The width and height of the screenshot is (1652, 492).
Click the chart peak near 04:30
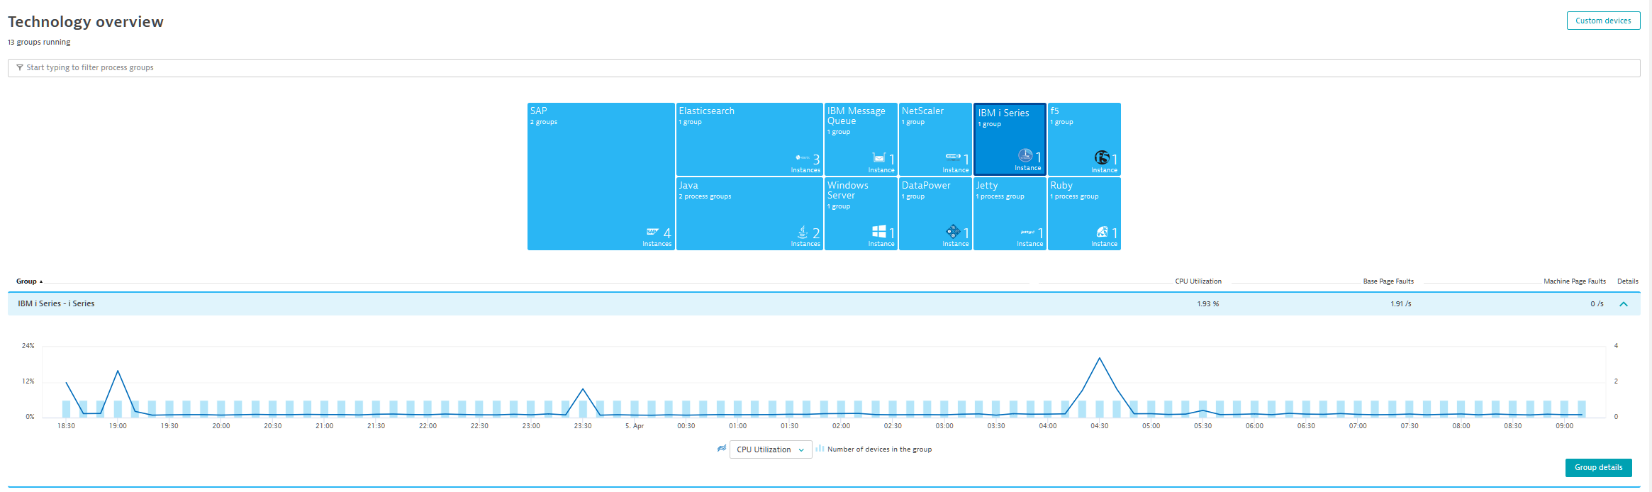coord(1100,358)
